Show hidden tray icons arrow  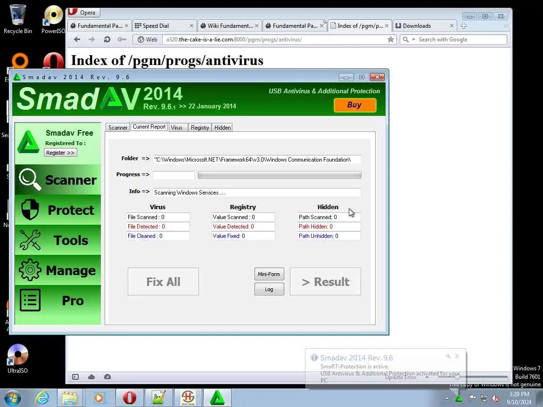447,399
